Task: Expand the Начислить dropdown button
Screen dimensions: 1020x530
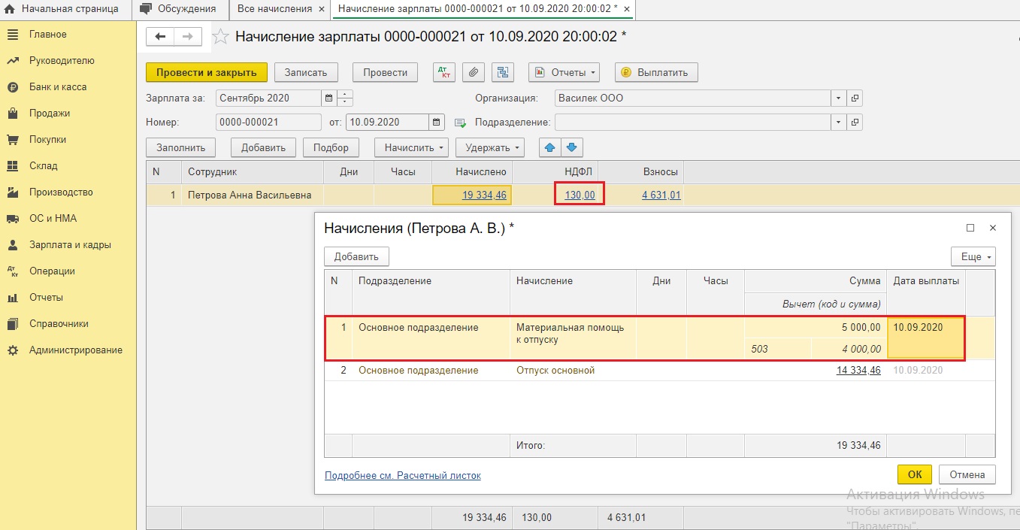Action: pyautogui.click(x=411, y=147)
